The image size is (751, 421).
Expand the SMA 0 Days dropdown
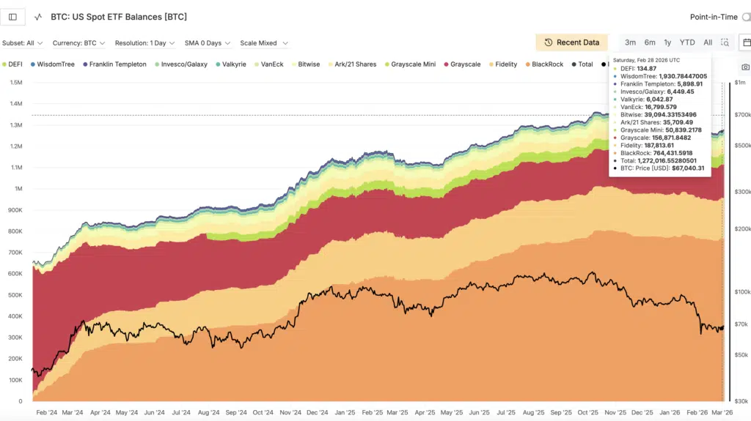pos(208,43)
